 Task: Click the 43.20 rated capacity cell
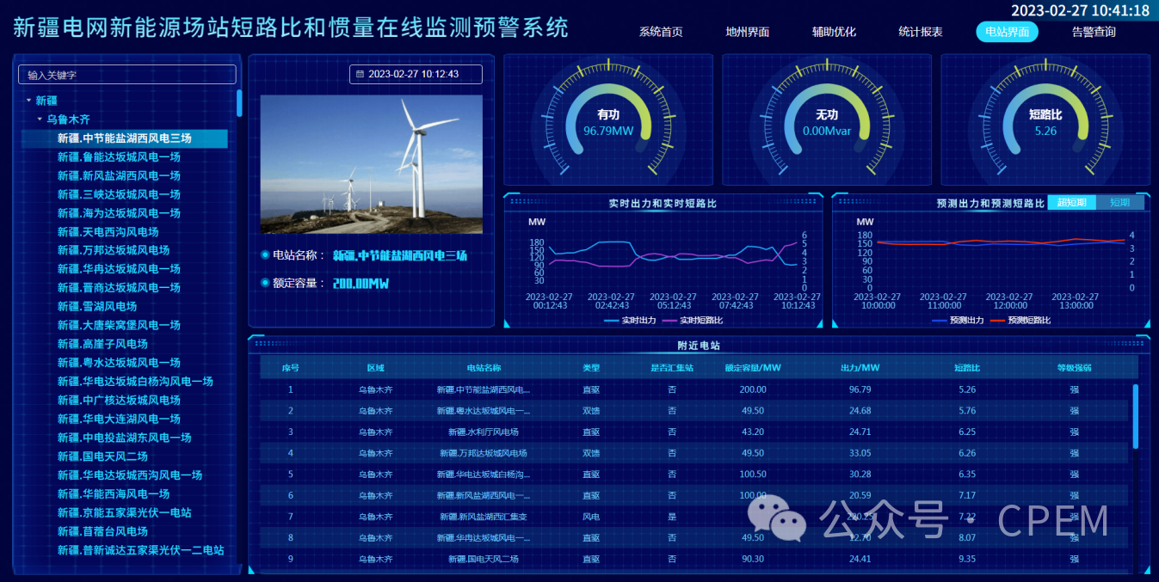(x=753, y=432)
